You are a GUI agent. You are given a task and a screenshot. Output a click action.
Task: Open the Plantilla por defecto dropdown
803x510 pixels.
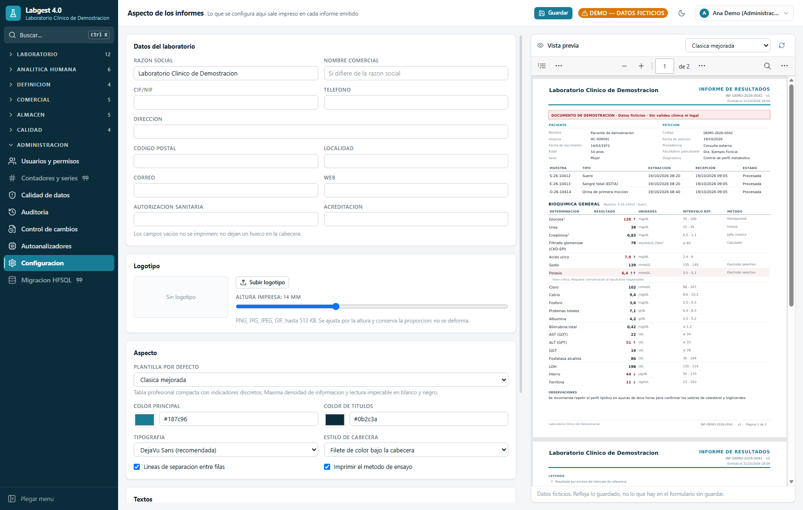[321, 380]
